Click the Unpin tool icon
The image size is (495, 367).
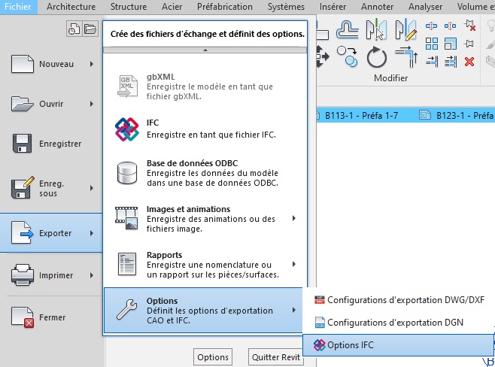point(469,26)
